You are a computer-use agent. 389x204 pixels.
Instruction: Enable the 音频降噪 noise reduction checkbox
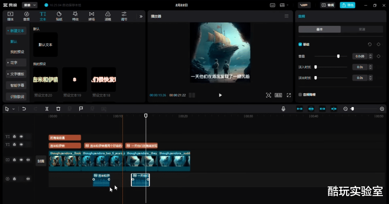point(300,94)
